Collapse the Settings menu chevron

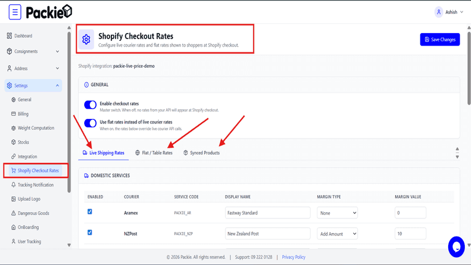point(57,86)
